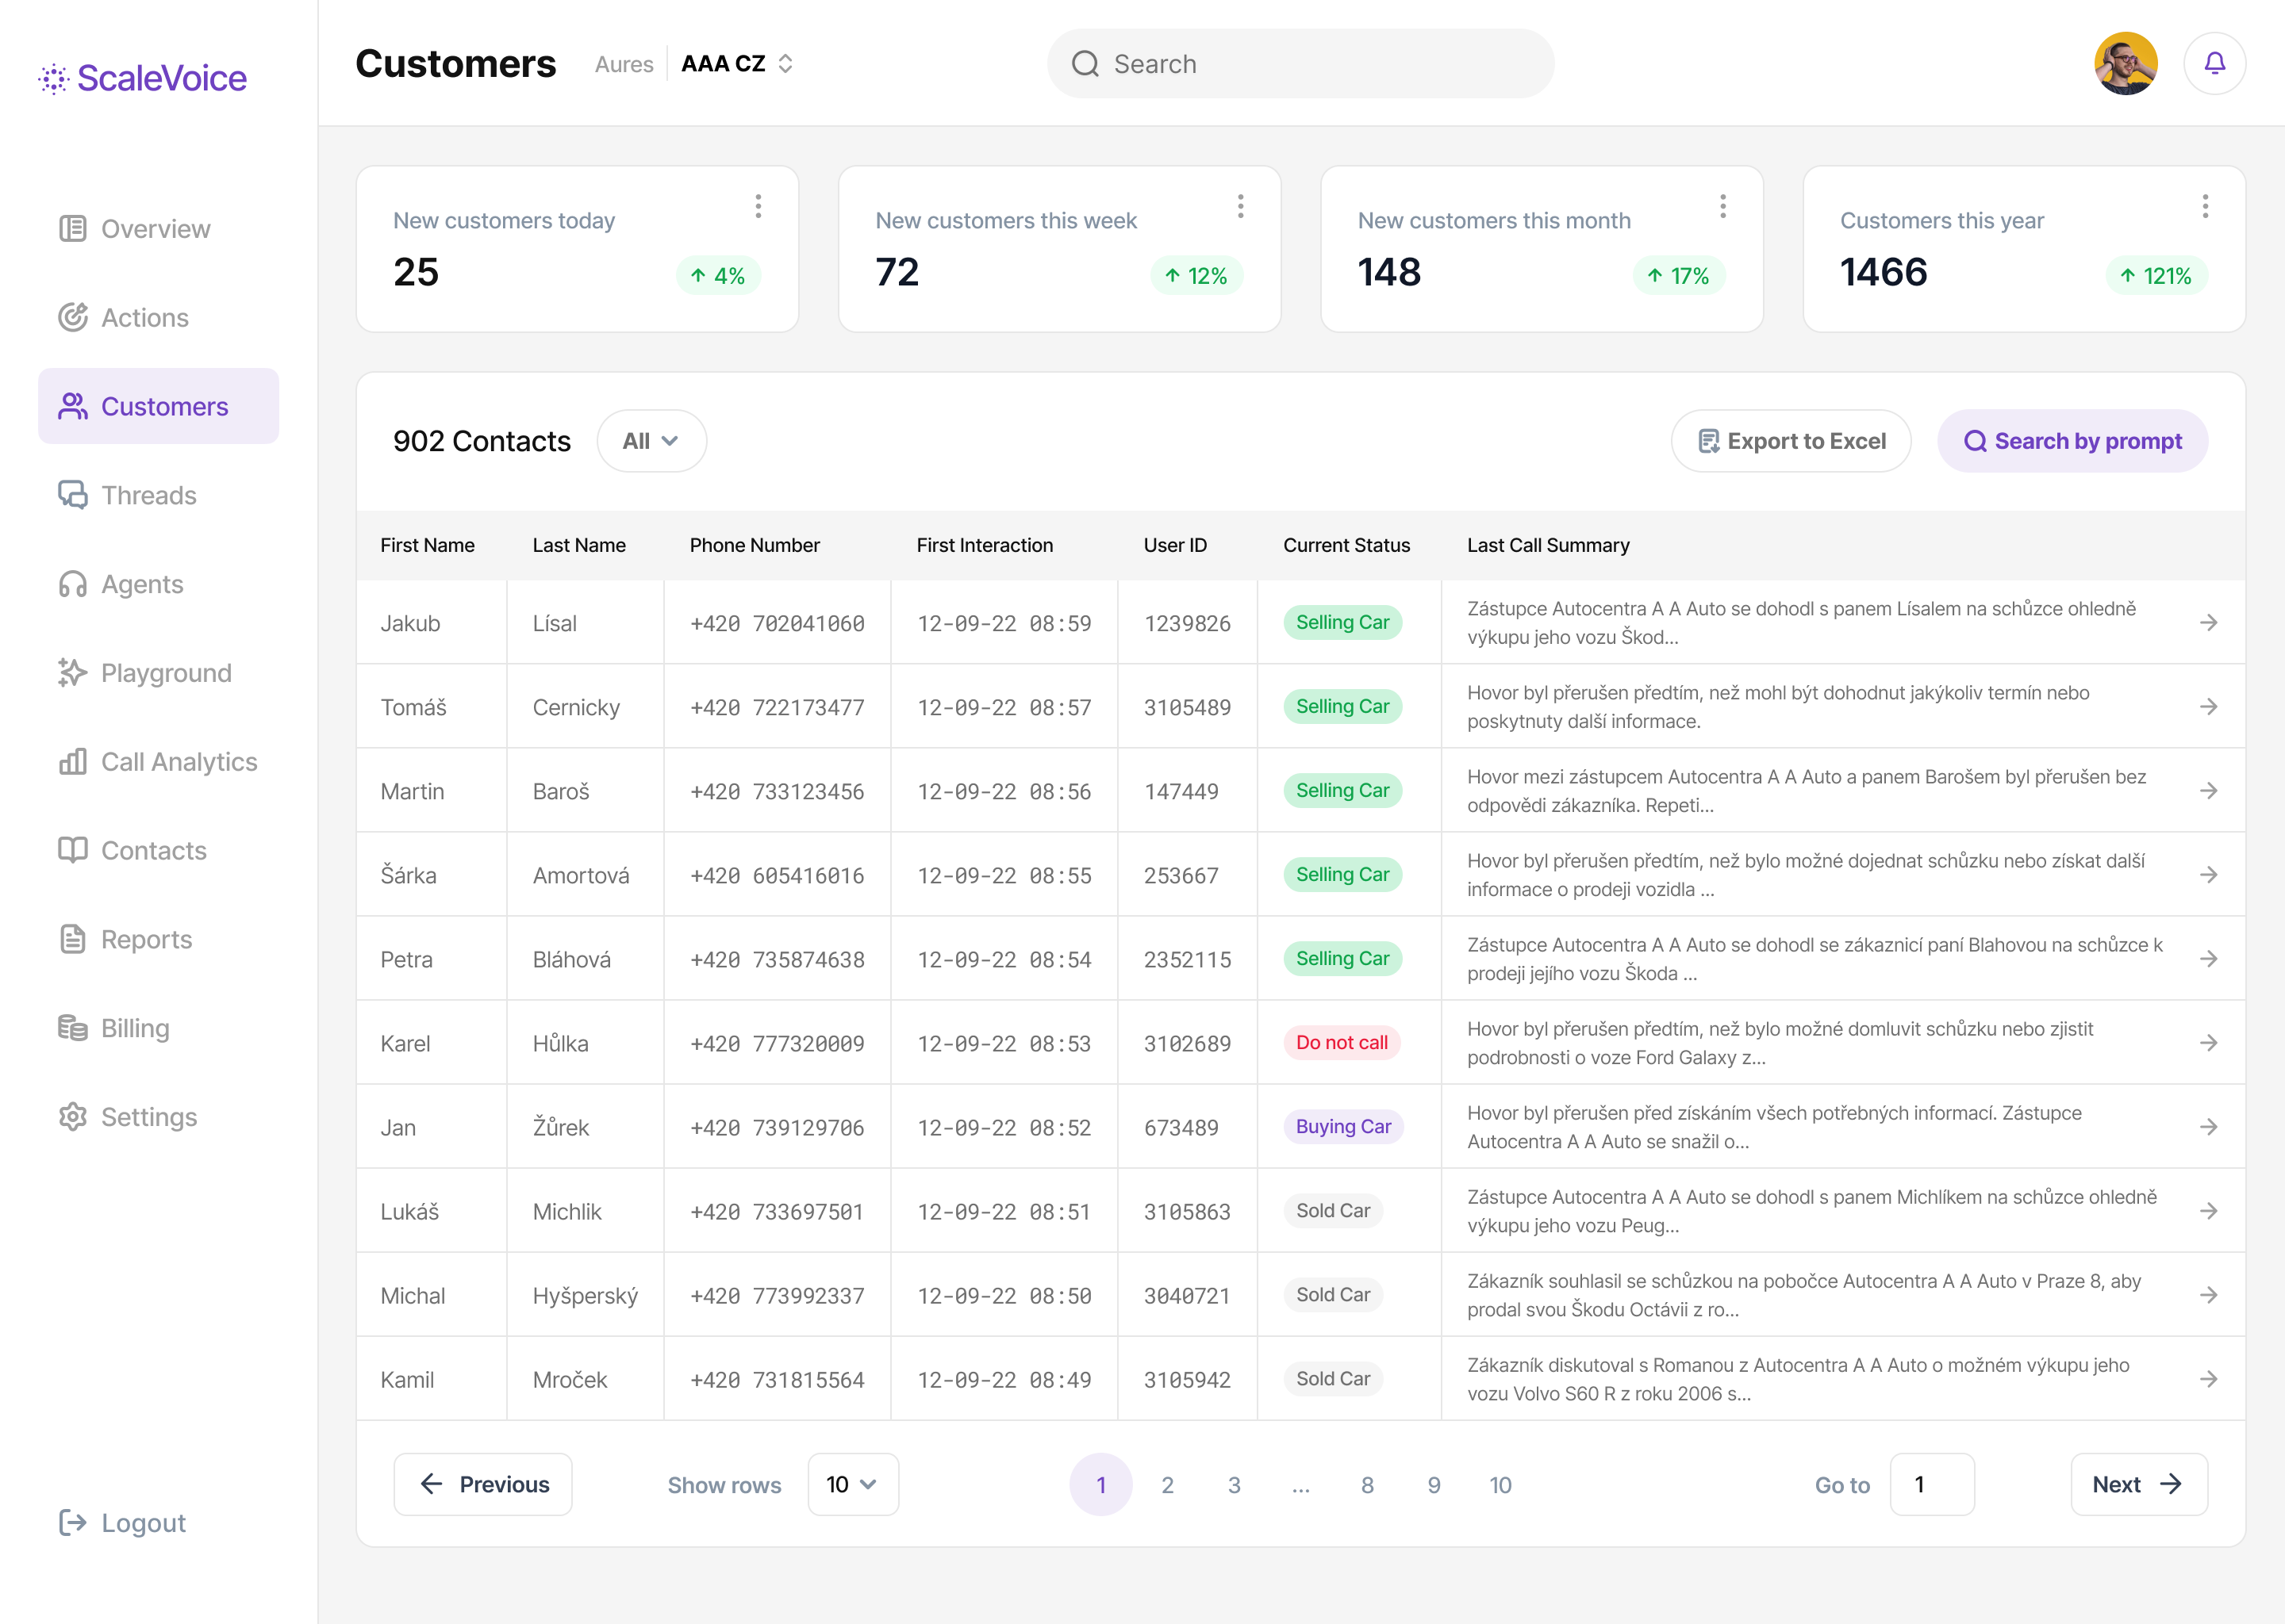Open options menu on New customers today card
Screen dimensions: 2285x1624
coord(758,206)
